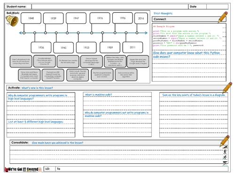This screenshot has width=235, height=176.
Task: Click the left arrowhead of the timeline
Action: [20, 33]
